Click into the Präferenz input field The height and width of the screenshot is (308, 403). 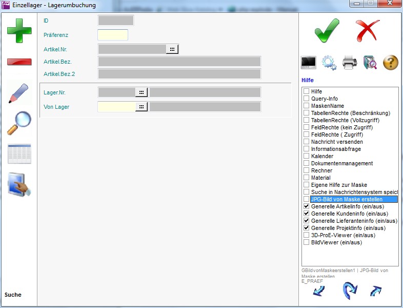(x=113, y=35)
